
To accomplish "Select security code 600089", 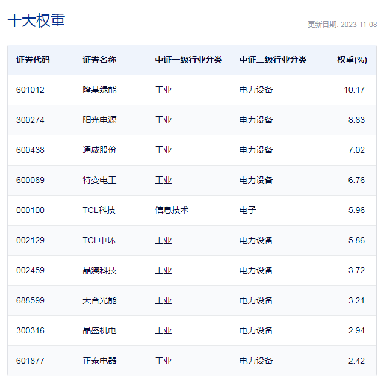I will (x=30, y=181).
